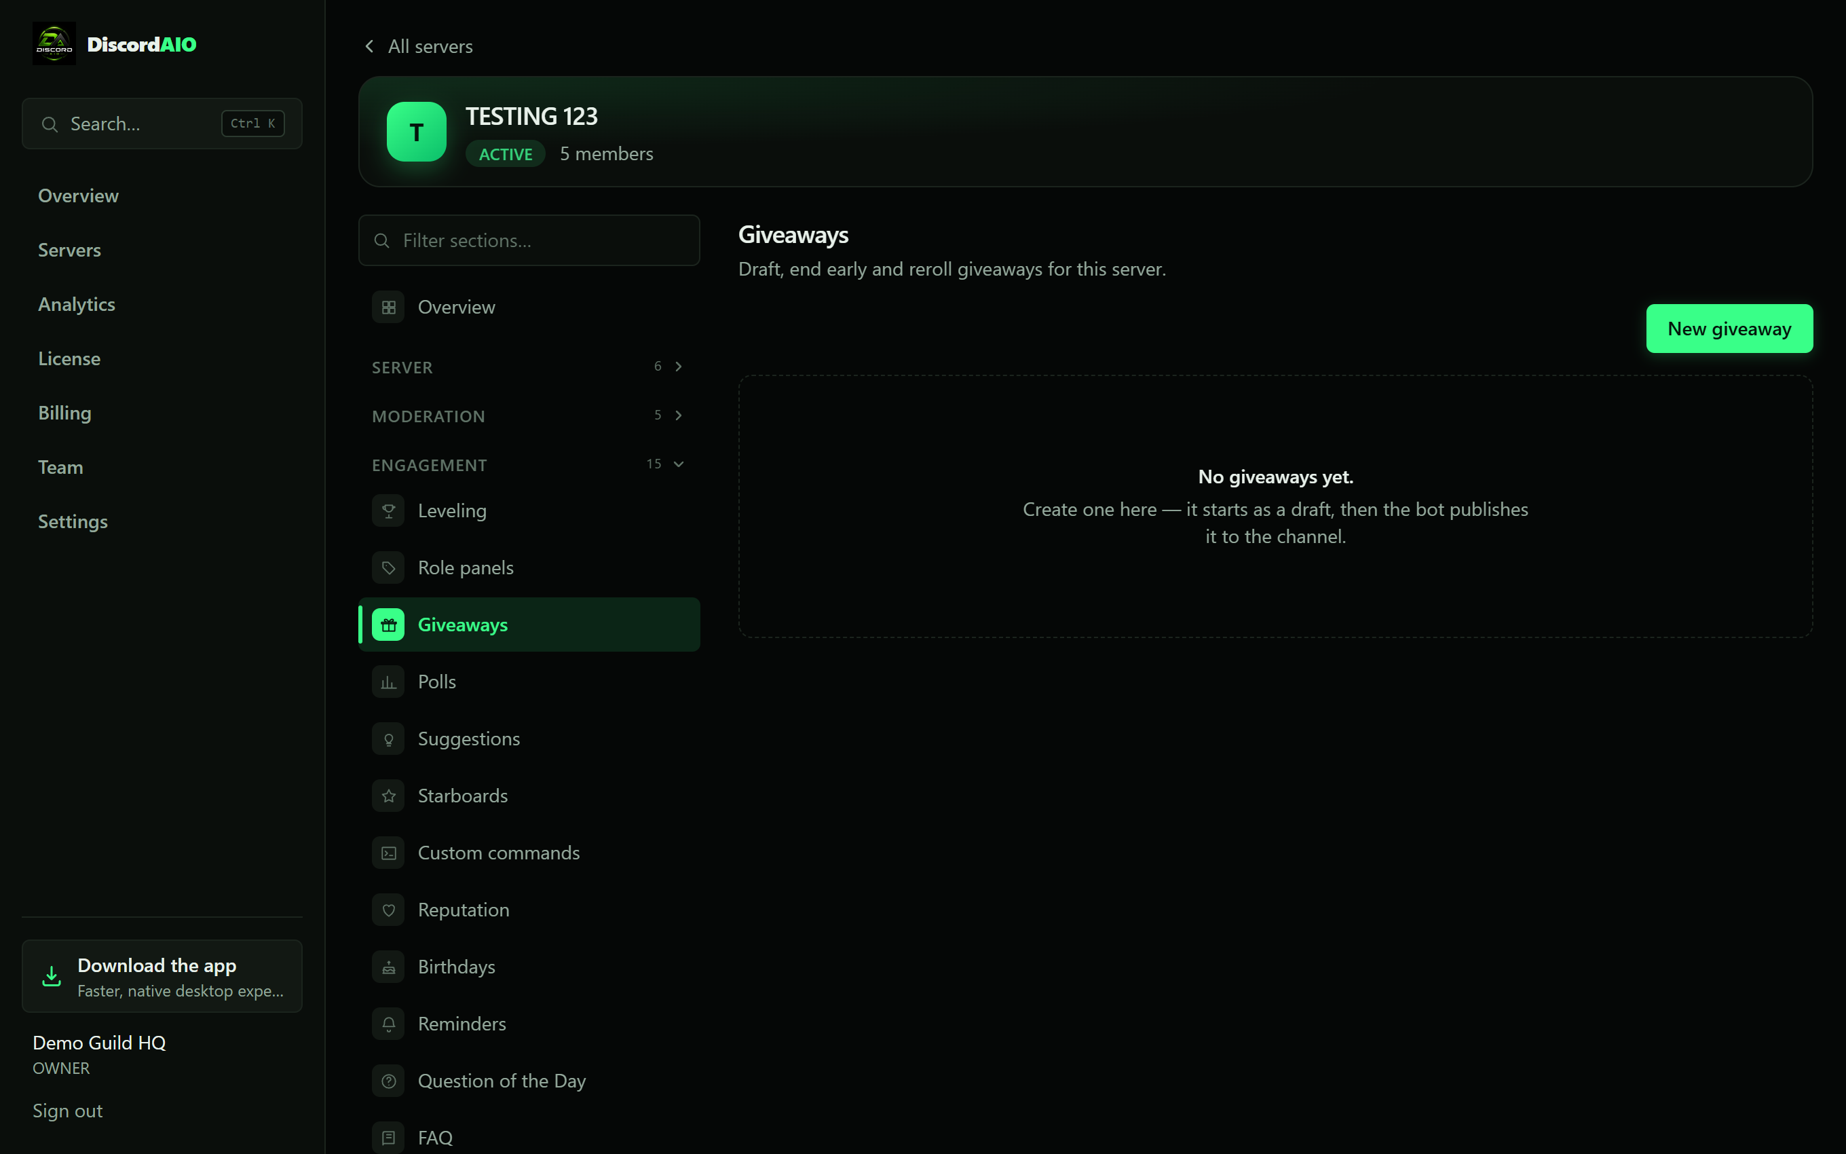Open Servers in the main sidebar
1846x1154 pixels.
[x=162, y=250]
